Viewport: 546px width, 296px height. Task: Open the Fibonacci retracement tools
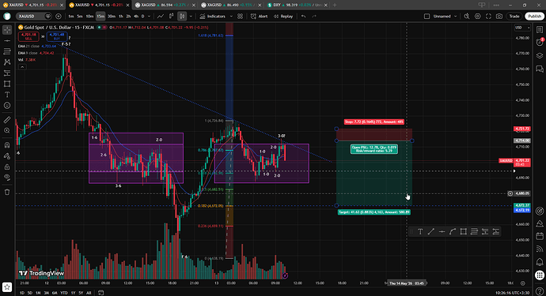(7, 51)
